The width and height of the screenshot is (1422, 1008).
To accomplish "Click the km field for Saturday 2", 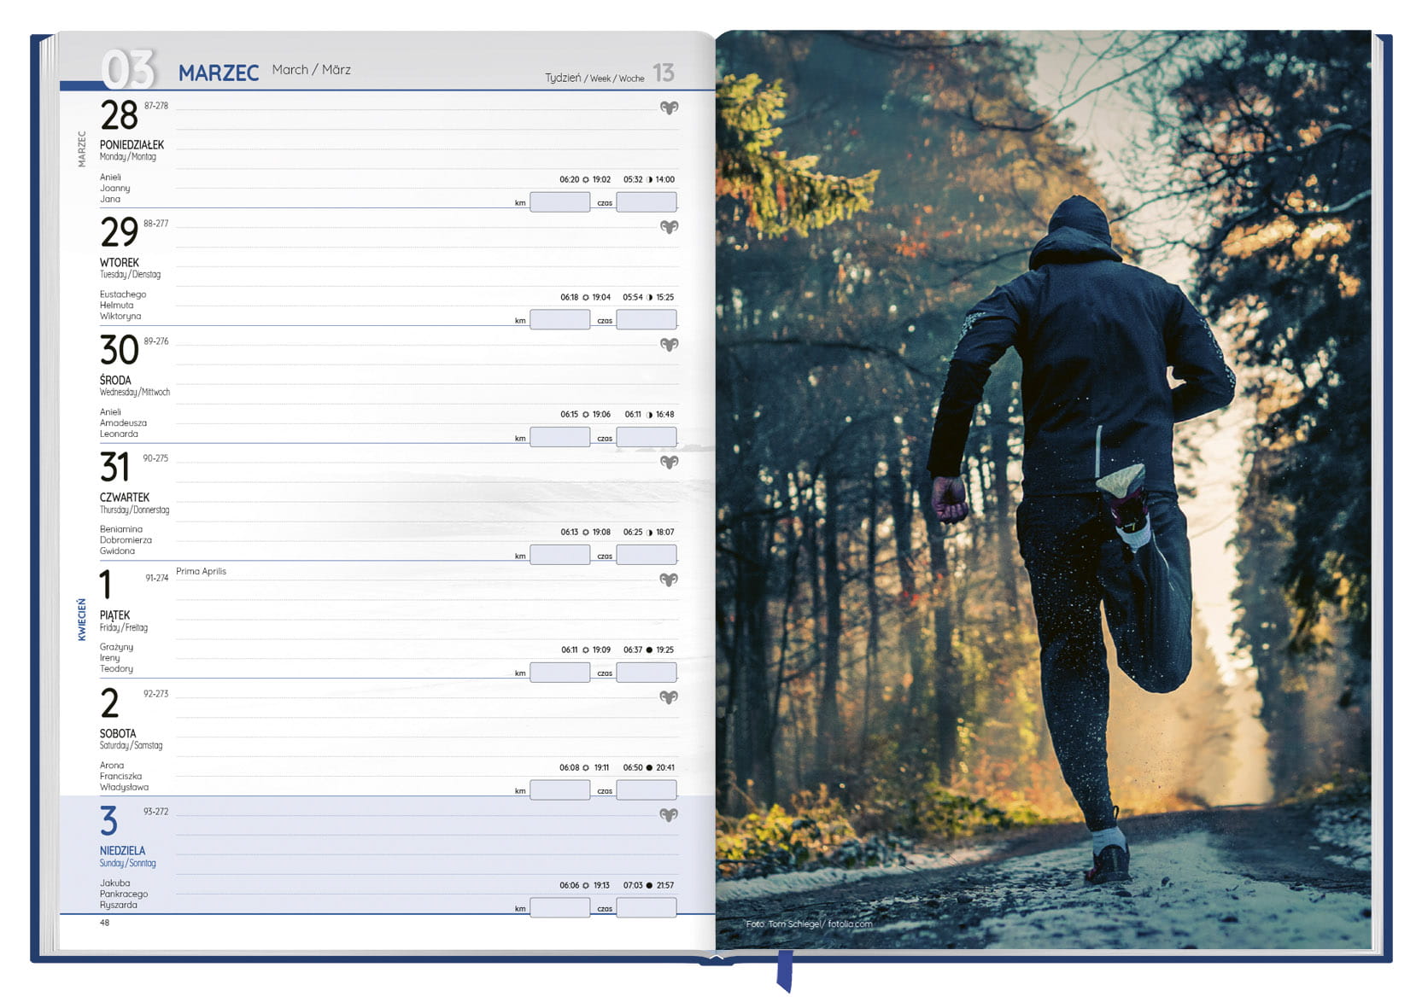I will pos(560,790).
